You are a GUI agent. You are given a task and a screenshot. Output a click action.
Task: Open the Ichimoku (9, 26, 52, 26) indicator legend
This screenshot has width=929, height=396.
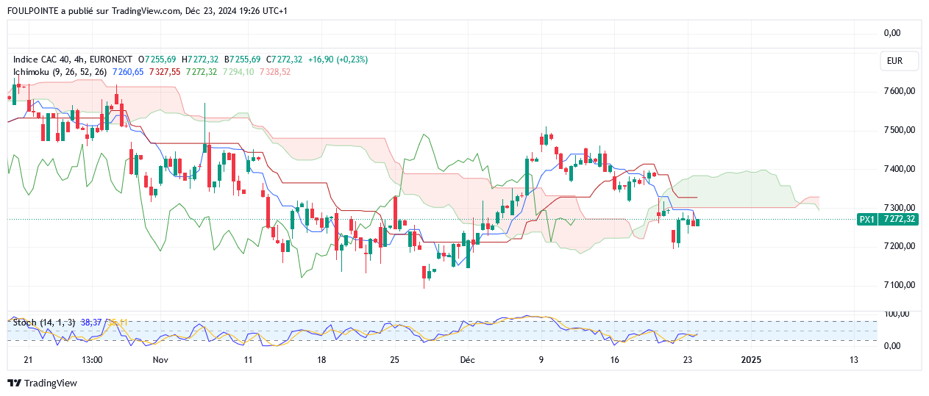60,71
